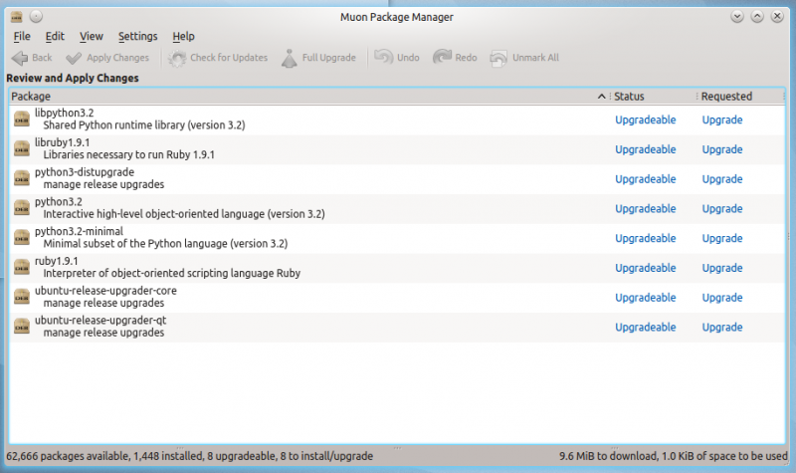Click the sort arrow in Package header
Screen dimensions: 796x473
tap(602, 96)
